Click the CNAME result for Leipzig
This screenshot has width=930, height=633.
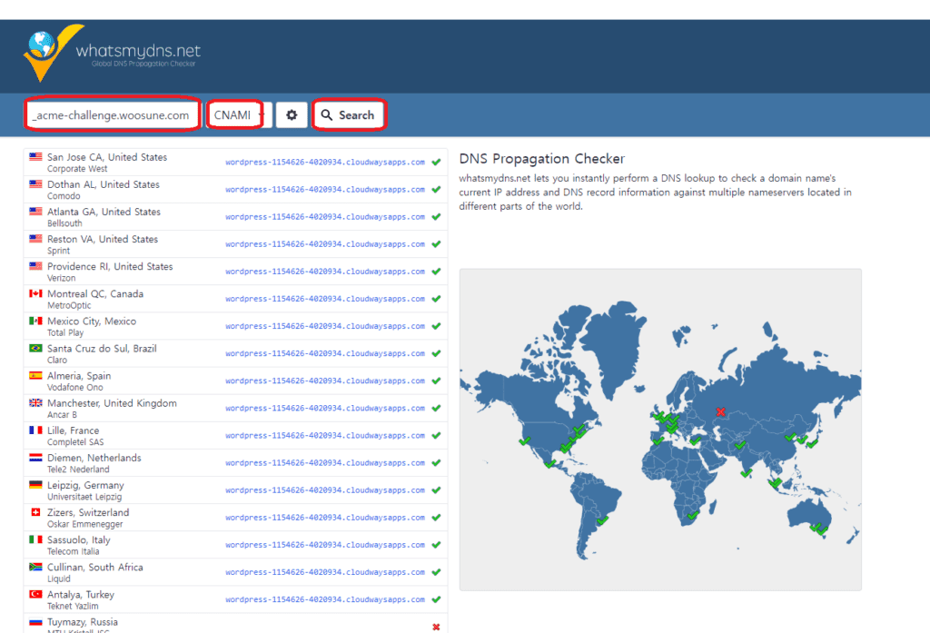325,490
